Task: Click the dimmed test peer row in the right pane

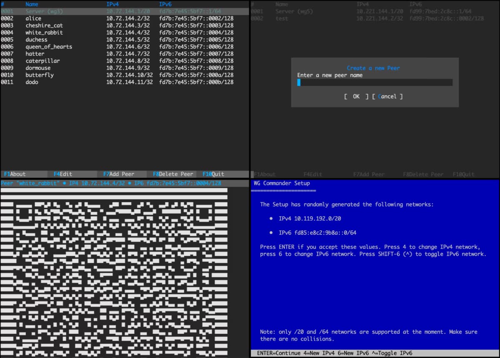Action: pyautogui.click(x=375, y=18)
